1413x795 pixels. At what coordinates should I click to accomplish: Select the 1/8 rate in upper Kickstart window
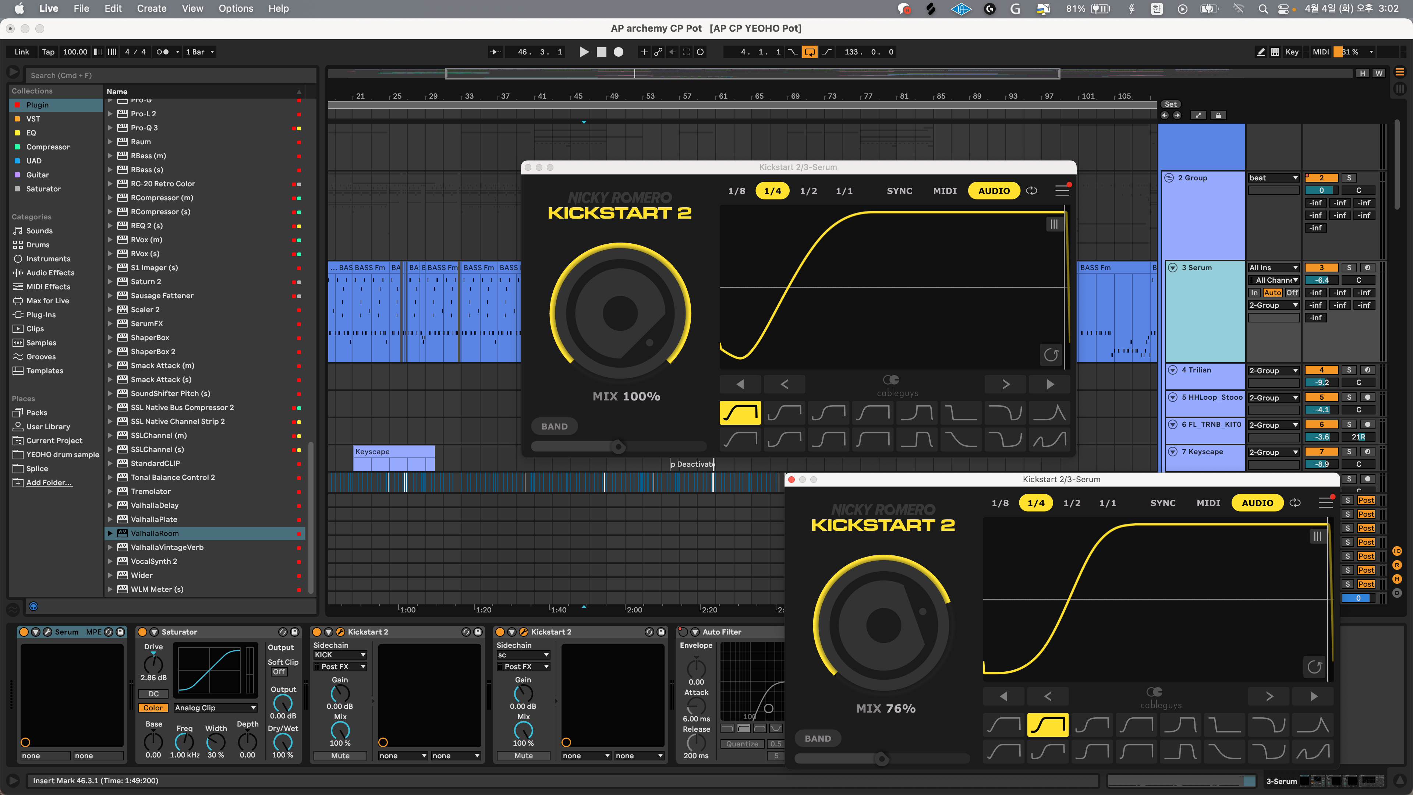[x=737, y=191]
